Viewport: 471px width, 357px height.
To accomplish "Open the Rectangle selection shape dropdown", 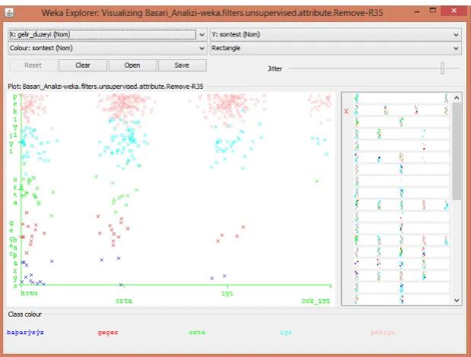I will 336,48.
